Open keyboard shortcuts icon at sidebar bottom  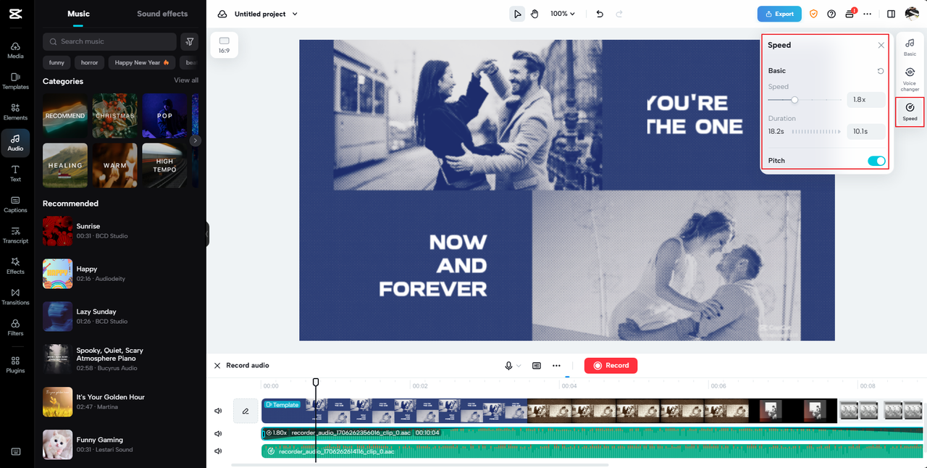[15, 451]
